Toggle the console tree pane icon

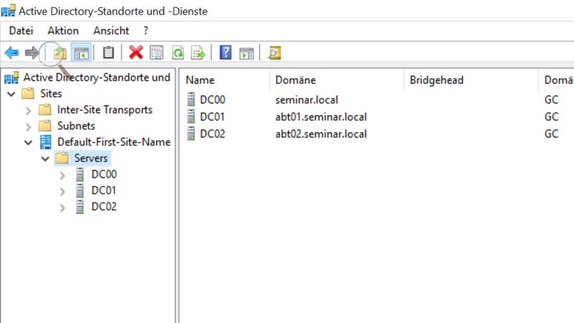tap(81, 53)
